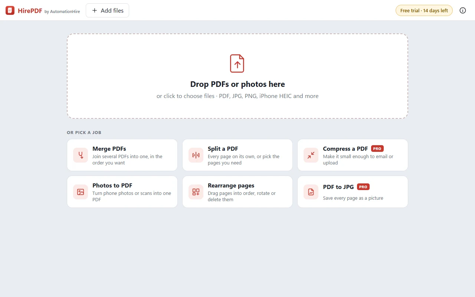Select the Compress a PDF job title
Viewport: 475px width, 297px height.
tap(345, 149)
